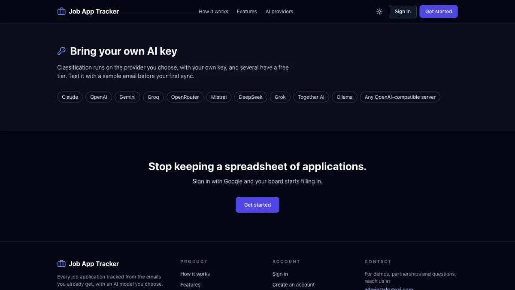Select the Groq provider chip
Viewport: 515px width, 290px height.
pos(153,97)
